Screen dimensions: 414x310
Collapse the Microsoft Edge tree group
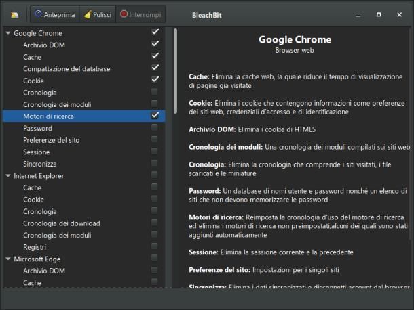[8, 259]
